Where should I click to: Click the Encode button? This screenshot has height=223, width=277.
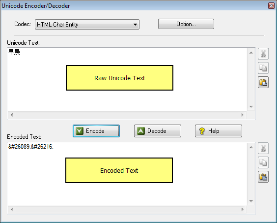tap(96, 131)
